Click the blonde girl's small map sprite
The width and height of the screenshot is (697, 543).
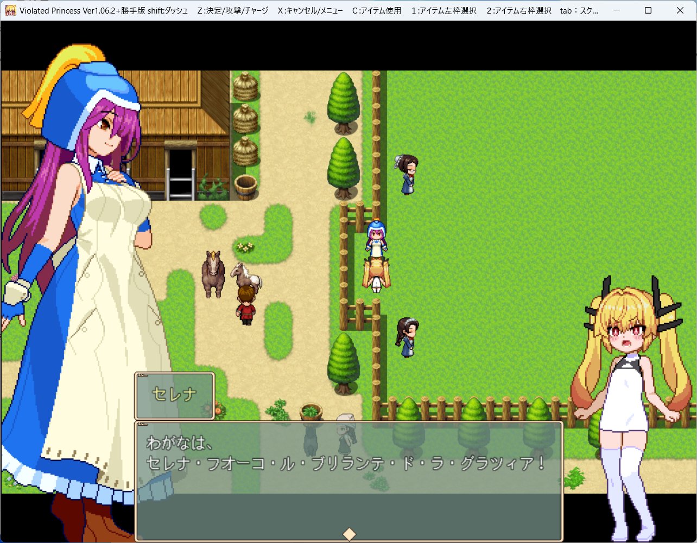376,275
